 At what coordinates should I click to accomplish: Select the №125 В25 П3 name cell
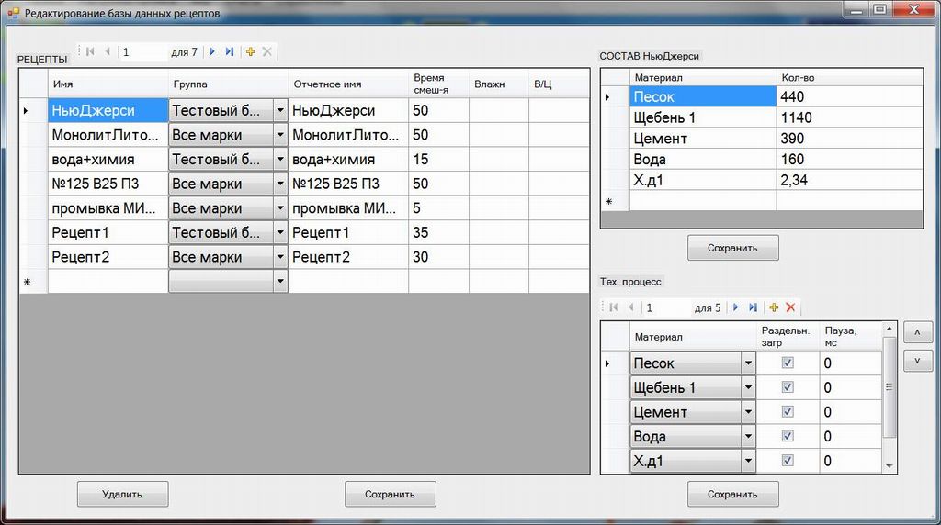coord(108,184)
